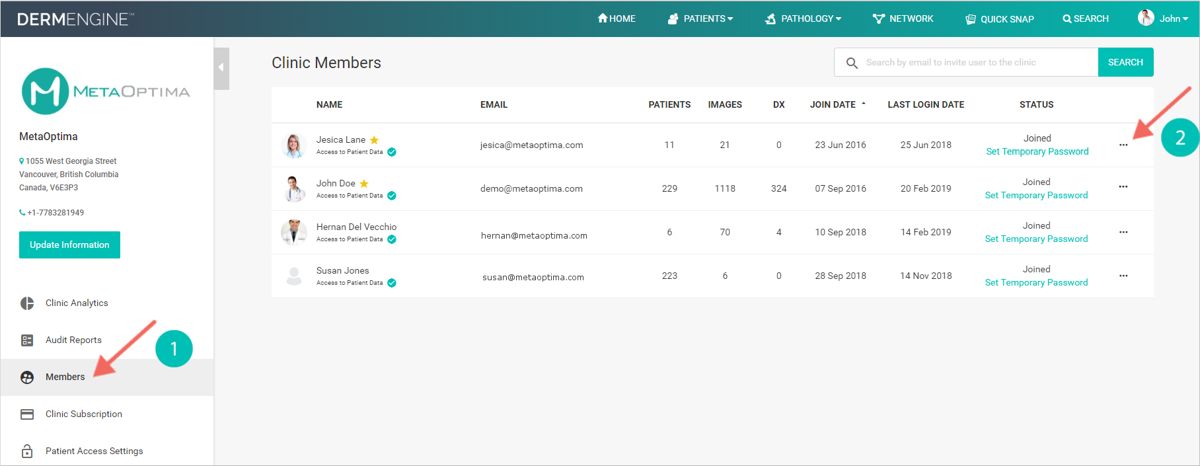Open Quick Snap in top navigation
1200x466 pixels.
pos(1000,19)
